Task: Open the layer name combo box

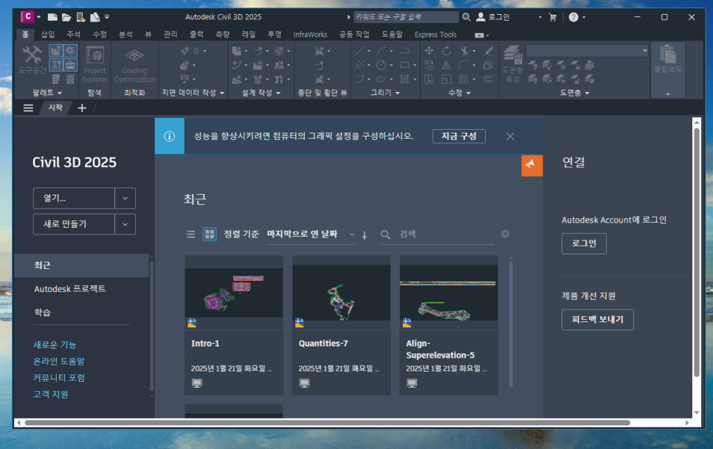Action: [587, 51]
